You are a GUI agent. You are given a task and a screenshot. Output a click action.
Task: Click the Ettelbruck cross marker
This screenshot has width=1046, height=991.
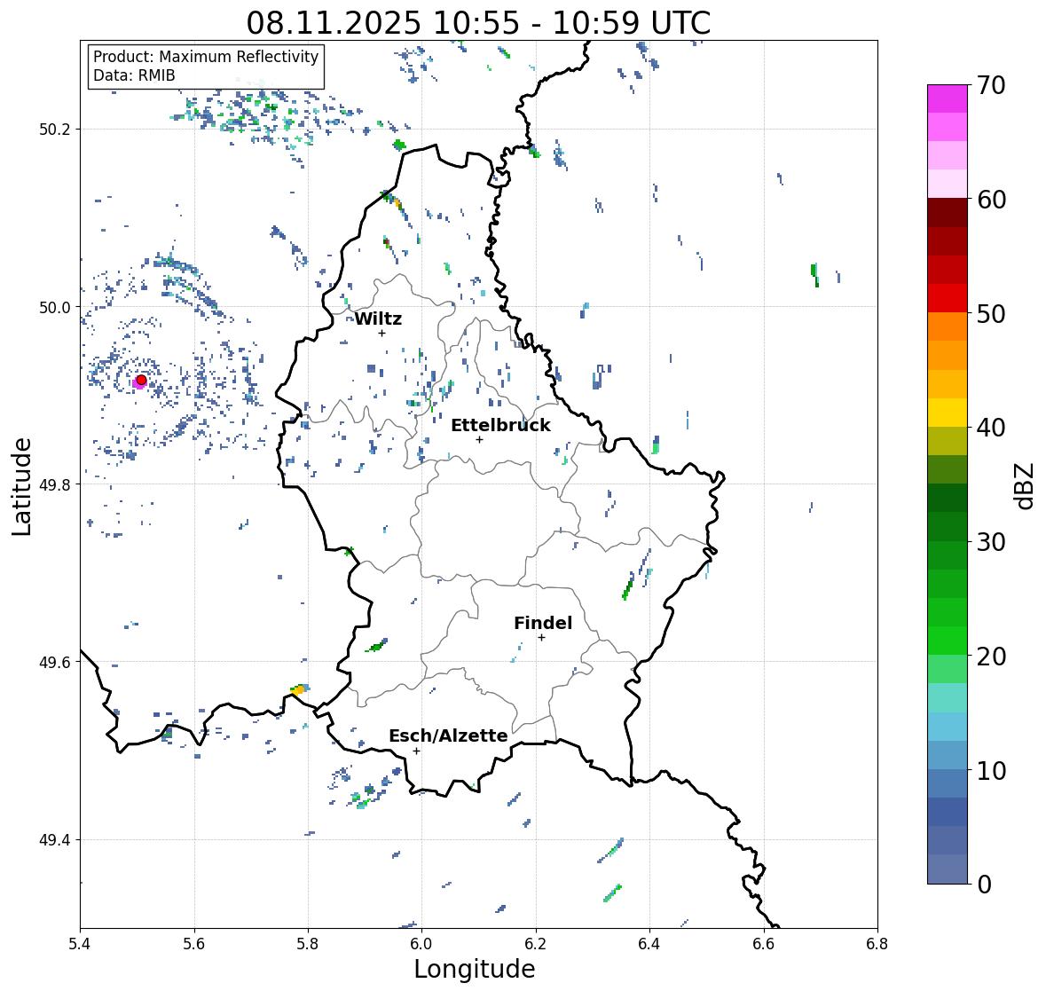(479, 439)
